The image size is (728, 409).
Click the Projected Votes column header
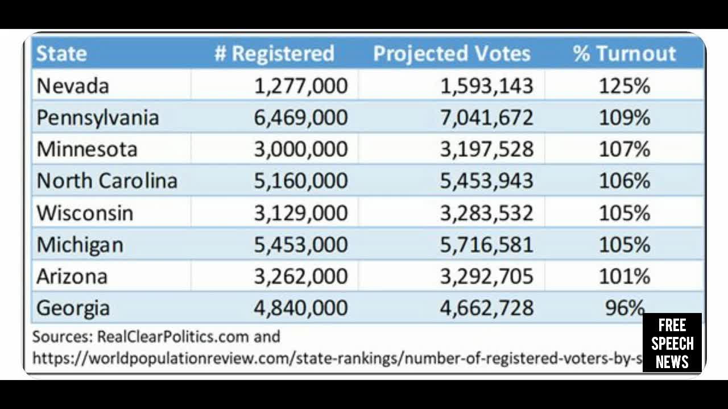pos(452,53)
